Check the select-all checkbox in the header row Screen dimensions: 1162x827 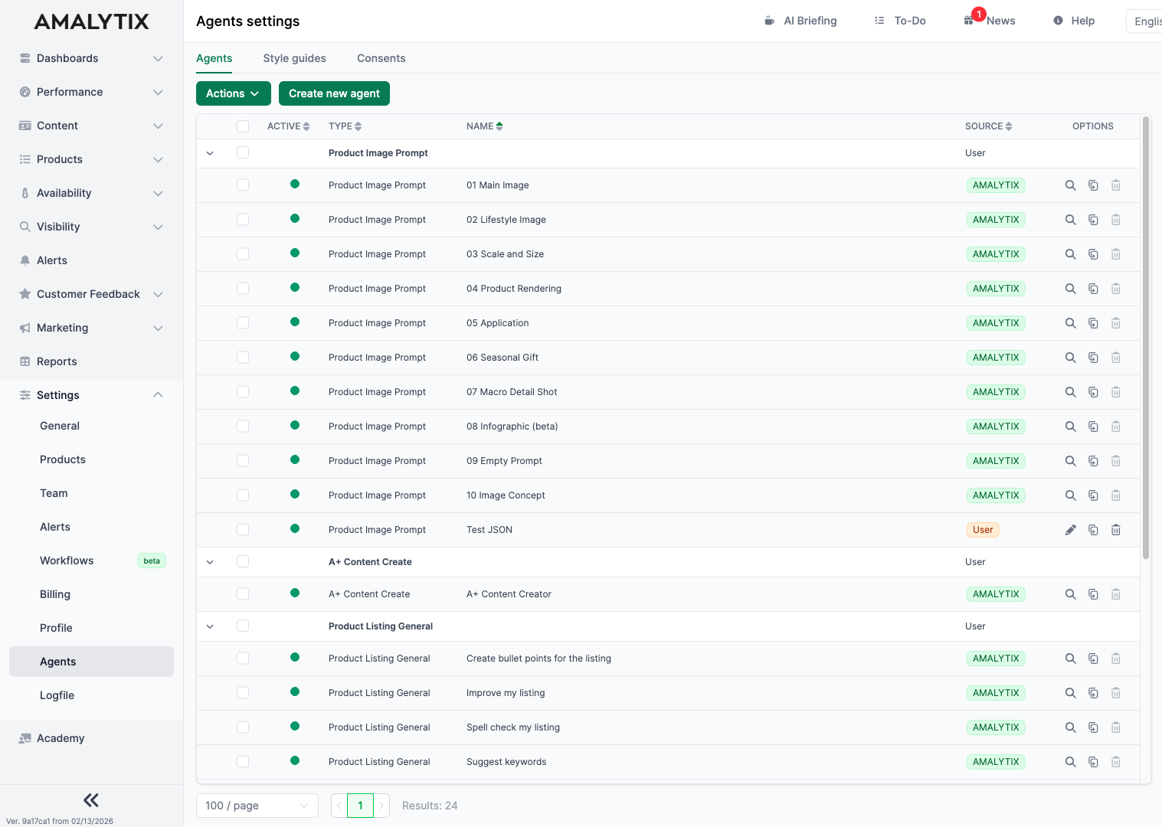tap(243, 126)
